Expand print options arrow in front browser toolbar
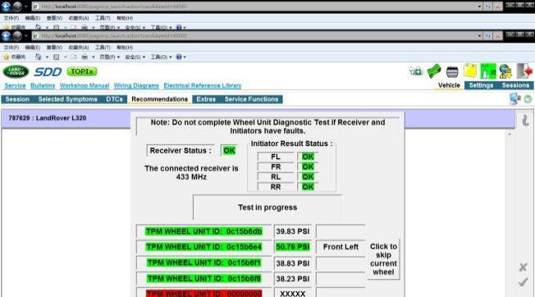The width and height of the screenshot is (535, 297). coord(94,57)
